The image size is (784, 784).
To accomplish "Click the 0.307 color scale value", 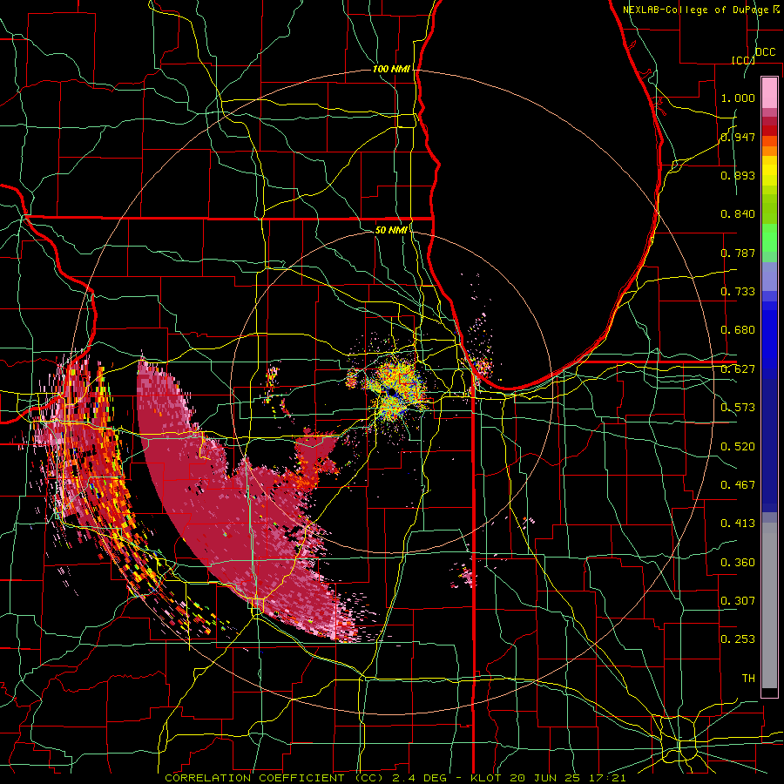I will pos(738,600).
